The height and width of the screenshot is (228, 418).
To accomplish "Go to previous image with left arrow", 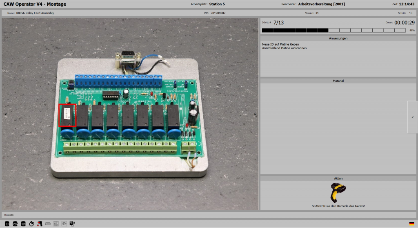I will (x=5, y=114).
